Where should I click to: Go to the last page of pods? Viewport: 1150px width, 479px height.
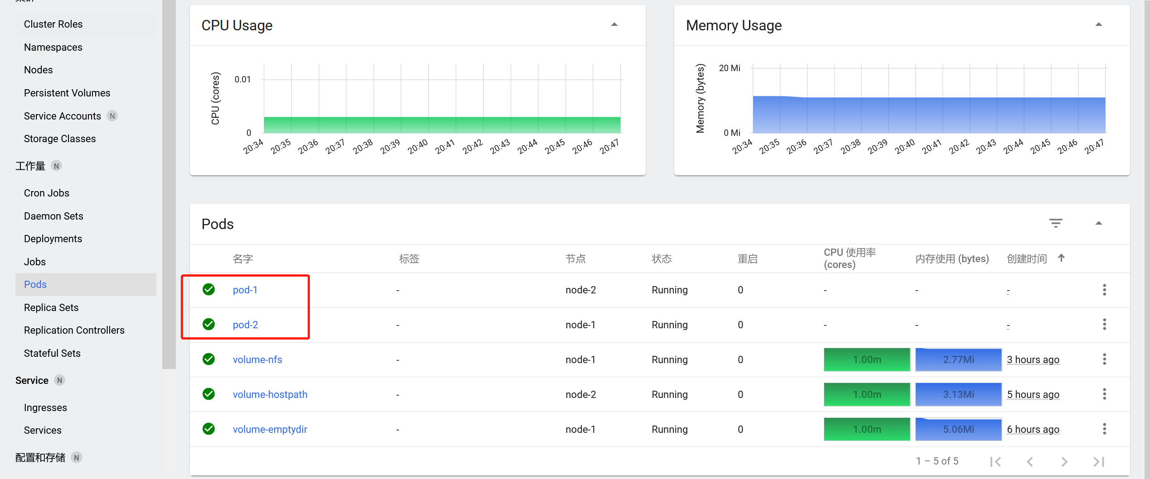1099,461
